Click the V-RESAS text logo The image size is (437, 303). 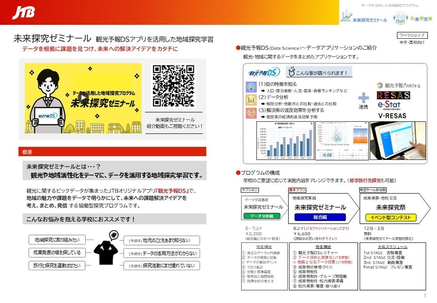coord(392,116)
